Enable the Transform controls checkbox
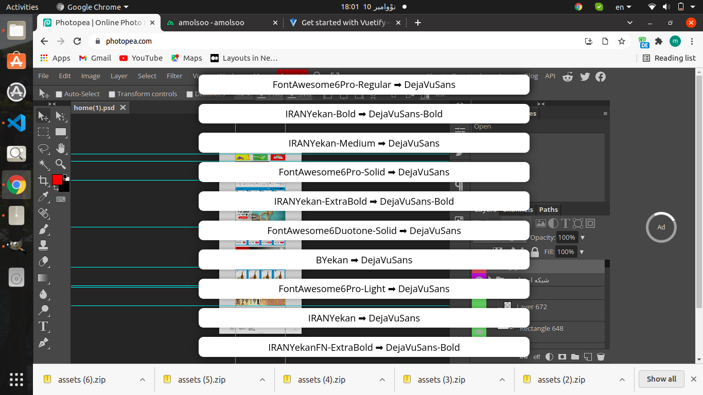Viewport: 703px width, 395px height. point(112,94)
